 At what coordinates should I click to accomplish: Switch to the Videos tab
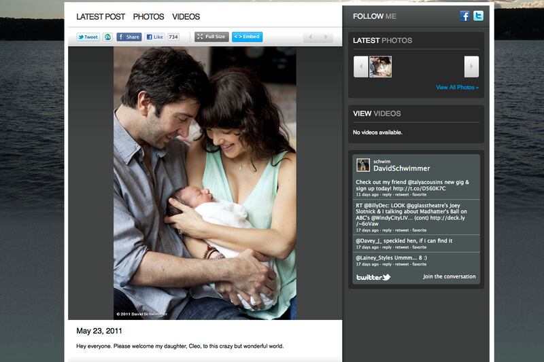click(186, 16)
